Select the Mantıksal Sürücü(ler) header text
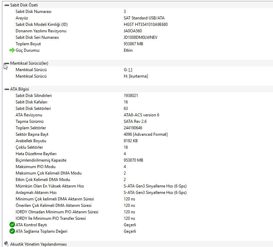The width and height of the screenshot is (273, 247). tap(29, 63)
